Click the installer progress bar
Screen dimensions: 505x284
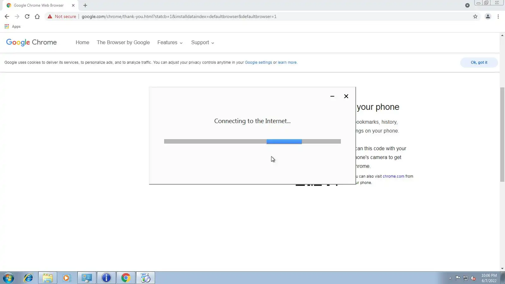pos(252,141)
